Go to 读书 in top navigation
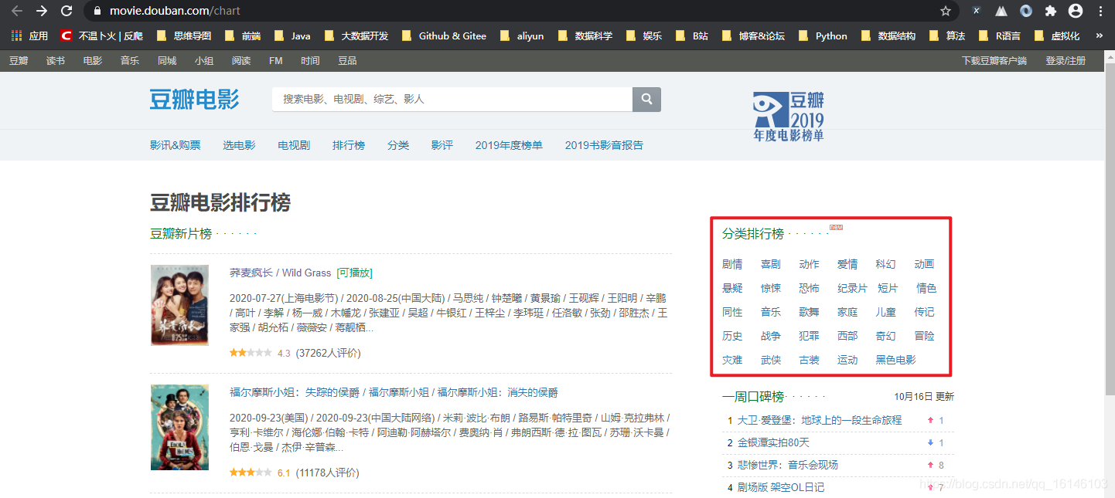Viewport: 1115px width, 498px height. 56,60
